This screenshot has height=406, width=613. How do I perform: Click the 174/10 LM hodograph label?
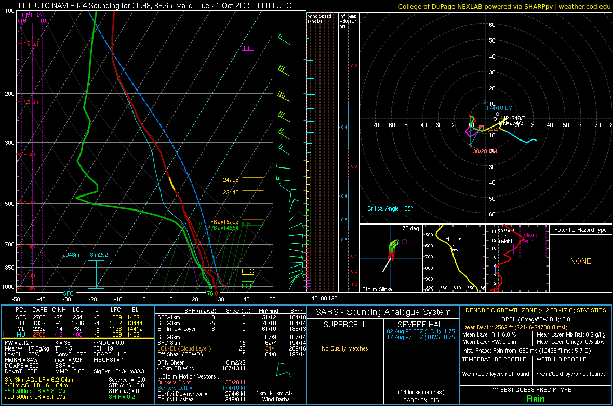[499, 108]
